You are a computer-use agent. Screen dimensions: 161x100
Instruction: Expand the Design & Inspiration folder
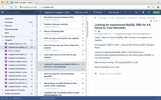coord(2,94)
